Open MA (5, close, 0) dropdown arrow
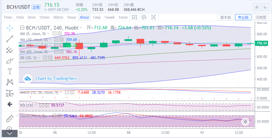 [x=48, y=34]
